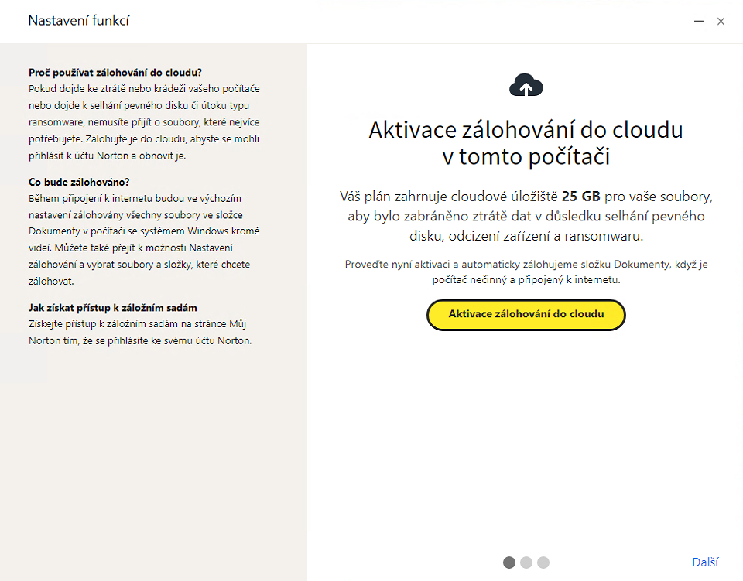
Task: Click heading Jak získat přístup k záložním sadám
Action: tap(113, 308)
